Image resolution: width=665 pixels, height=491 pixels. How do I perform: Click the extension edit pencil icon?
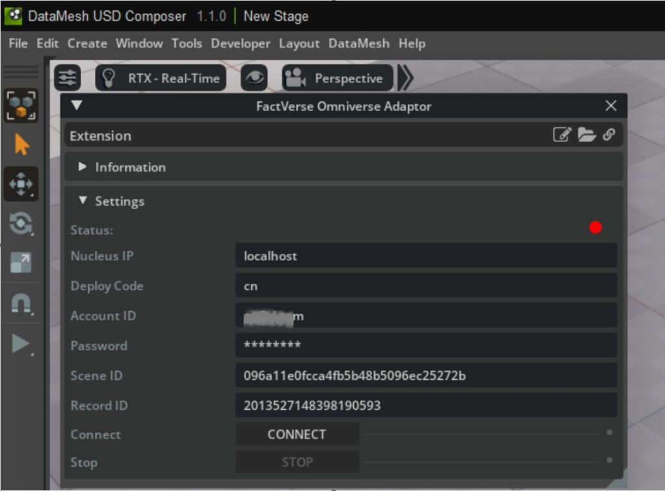click(562, 135)
